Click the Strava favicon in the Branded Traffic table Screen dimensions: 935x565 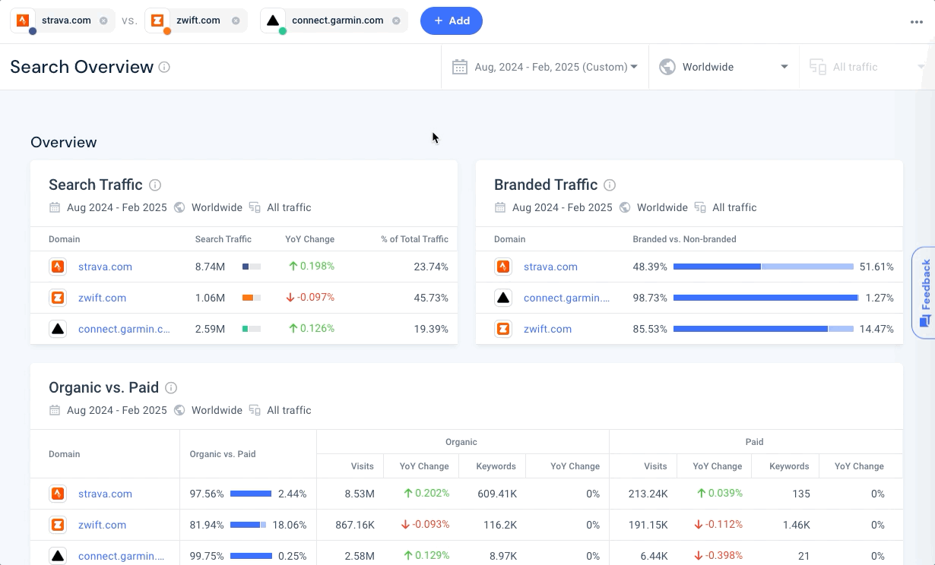503,267
